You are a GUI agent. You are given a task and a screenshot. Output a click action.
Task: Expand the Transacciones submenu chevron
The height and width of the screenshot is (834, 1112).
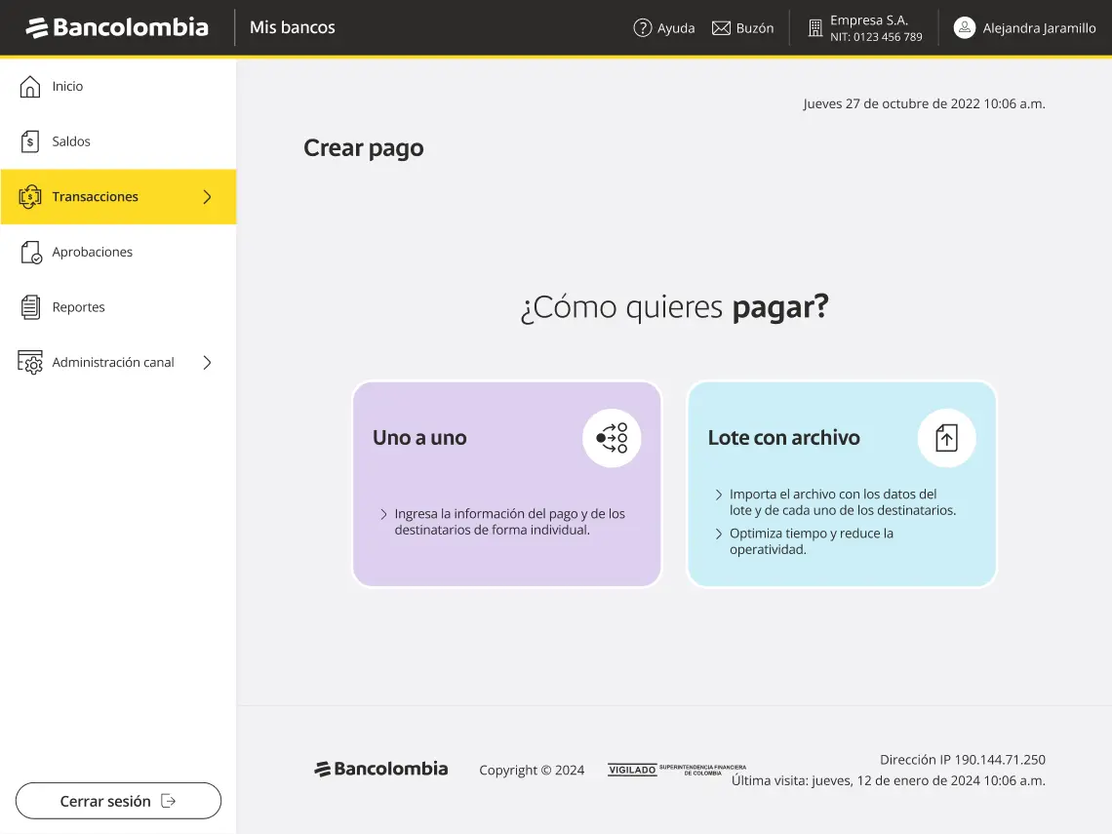click(x=207, y=197)
